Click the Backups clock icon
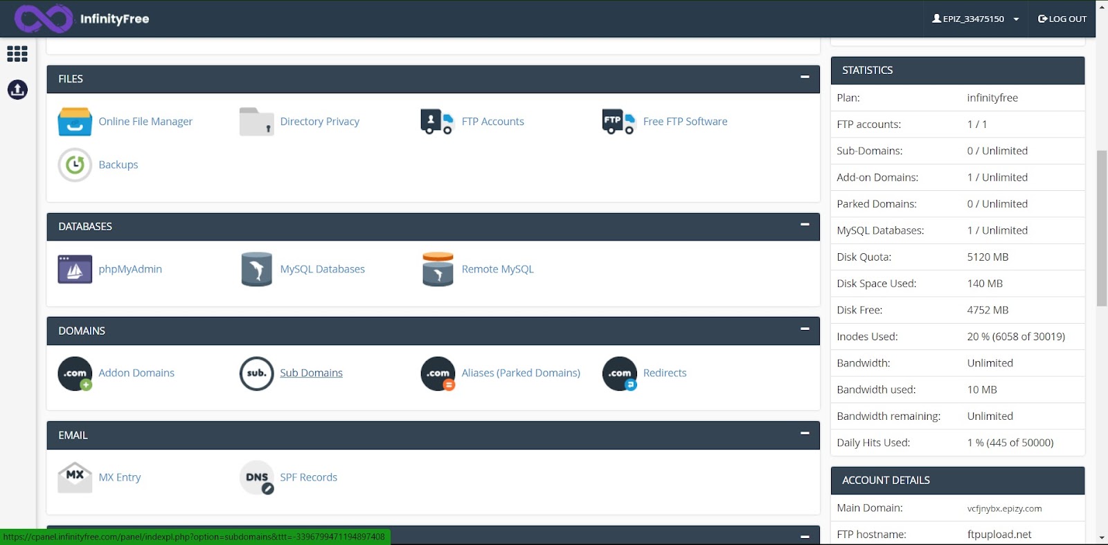The height and width of the screenshot is (545, 1108). 75,165
